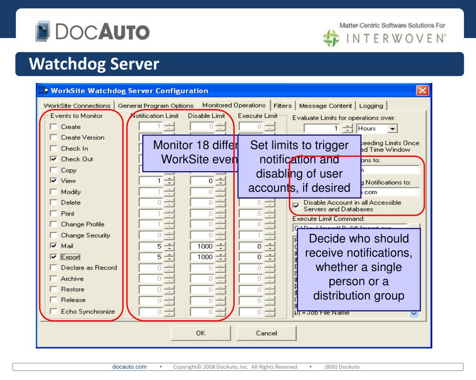
Task: Enable the Restore event checkbox
Action: click(54, 289)
